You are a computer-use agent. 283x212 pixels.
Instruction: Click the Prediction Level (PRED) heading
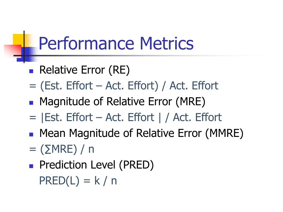[x=96, y=165]
